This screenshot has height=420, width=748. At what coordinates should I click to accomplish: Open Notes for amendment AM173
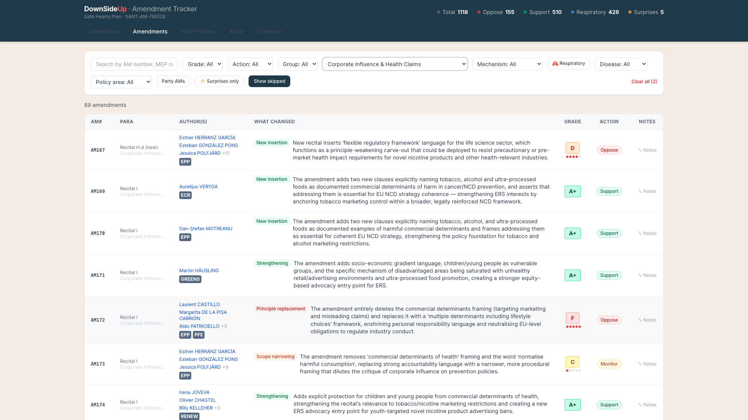[x=647, y=364]
